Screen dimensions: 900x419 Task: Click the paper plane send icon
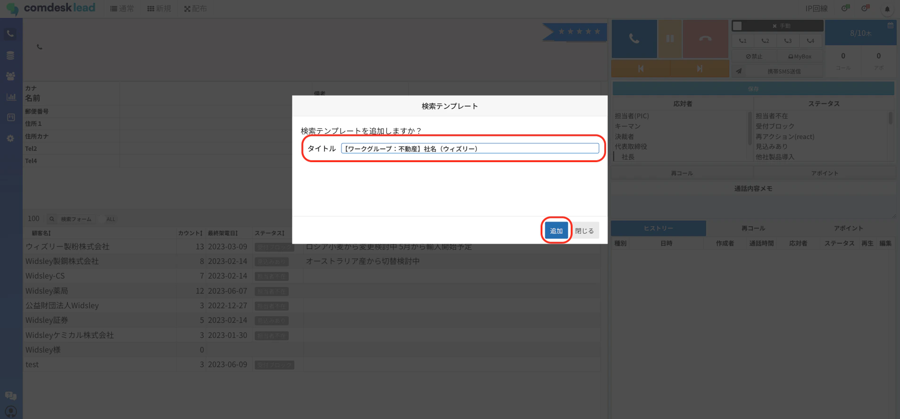tap(739, 71)
